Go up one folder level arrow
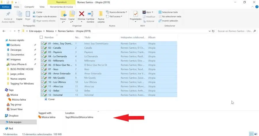This screenshot has width=259, height=136. click(x=19, y=31)
